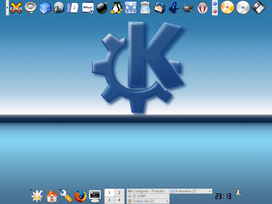Screen dimensions: 272x204
Task: Launch Firefox from the bottom panel
Action: click(80, 196)
